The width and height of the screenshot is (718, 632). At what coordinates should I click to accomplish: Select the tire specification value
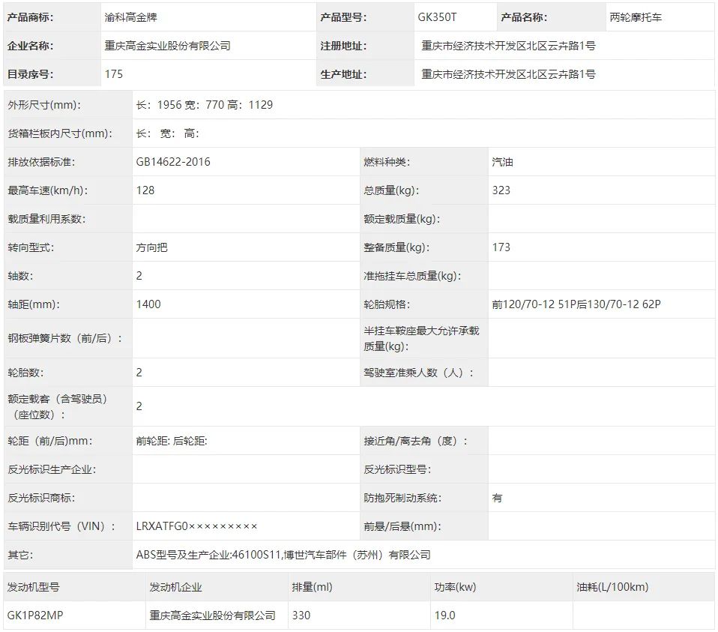pyautogui.click(x=576, y=304)
